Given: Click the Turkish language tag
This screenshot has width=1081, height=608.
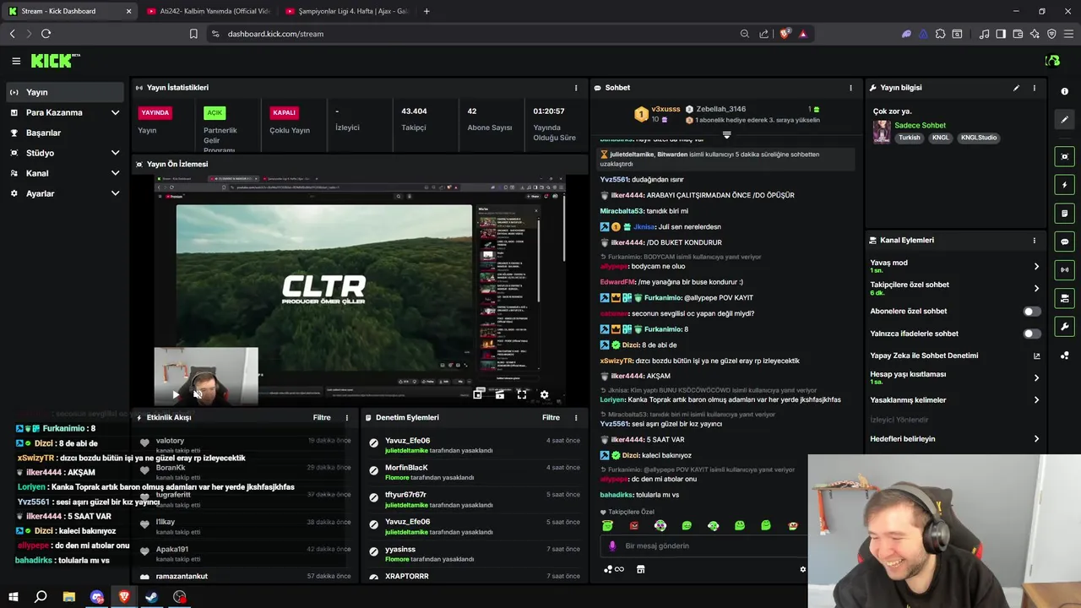Looking at the screenshot, I should 910,138.
